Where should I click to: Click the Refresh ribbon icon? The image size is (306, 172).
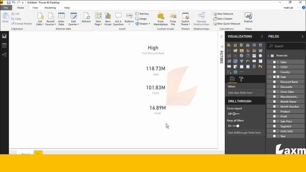86,18
